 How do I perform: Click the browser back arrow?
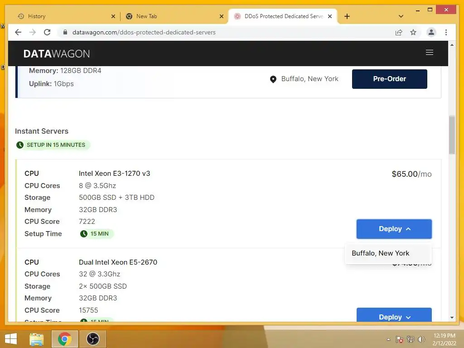[x=18, y=32]
